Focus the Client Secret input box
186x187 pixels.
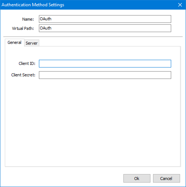coord(105,75)
